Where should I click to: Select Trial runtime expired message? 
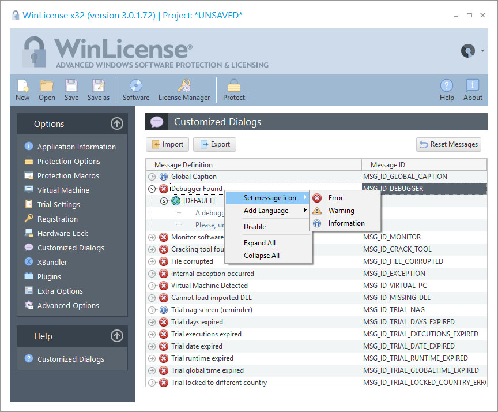pyautogui.click(x=202, y=358)
